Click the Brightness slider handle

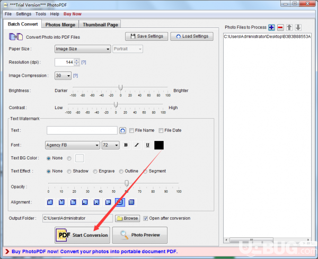point(120,87)
